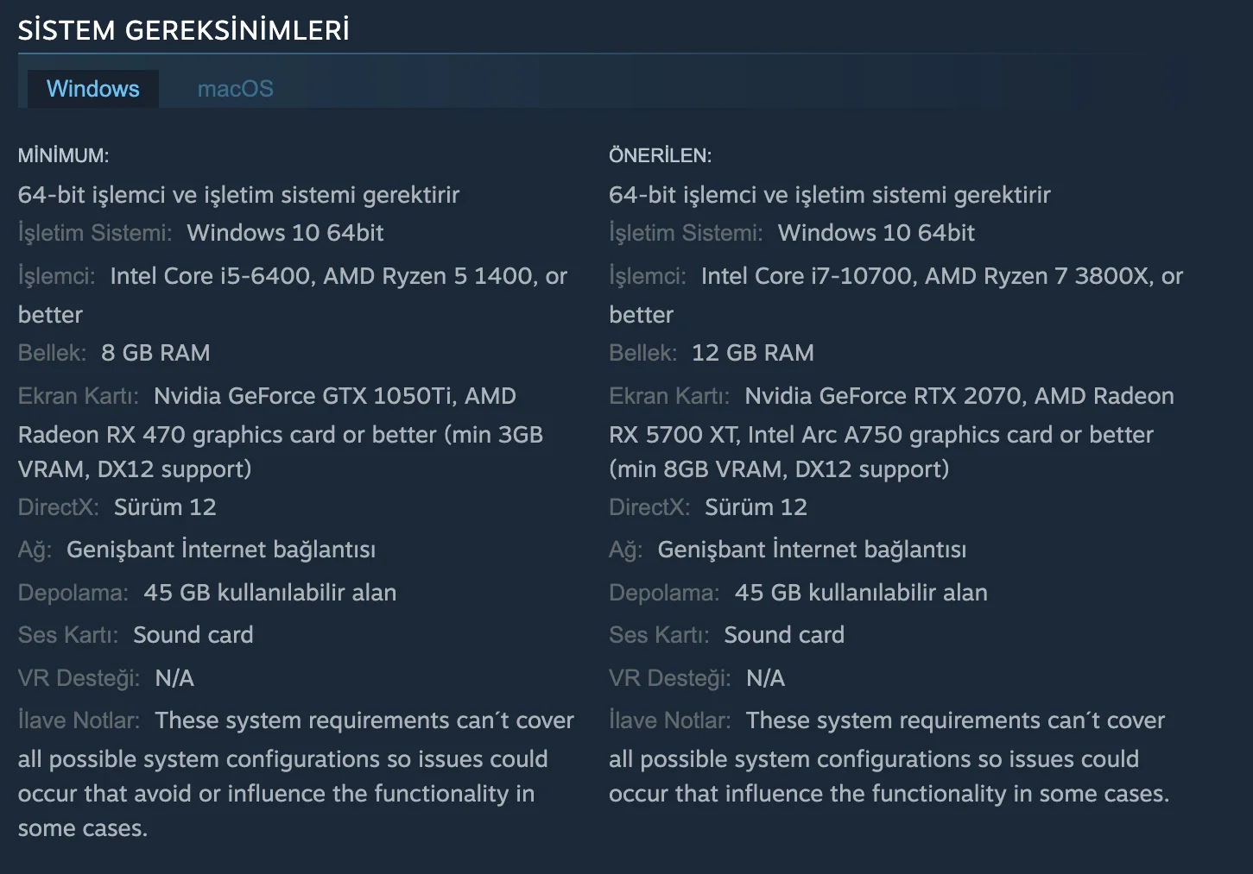Click the VR Desteği label under ÖNERİLEN

click(x=669, y=678)
